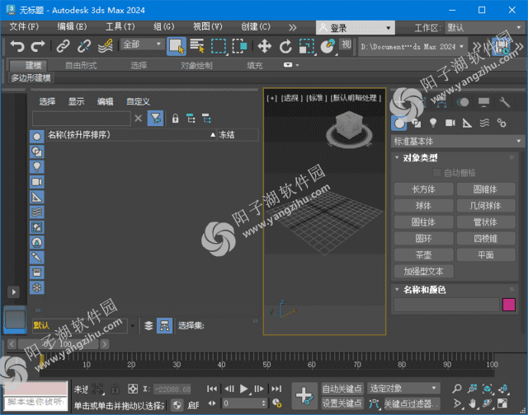Choose Cameras category in Create panel
This screenshot has height=415, width=528.
point(450,124)
